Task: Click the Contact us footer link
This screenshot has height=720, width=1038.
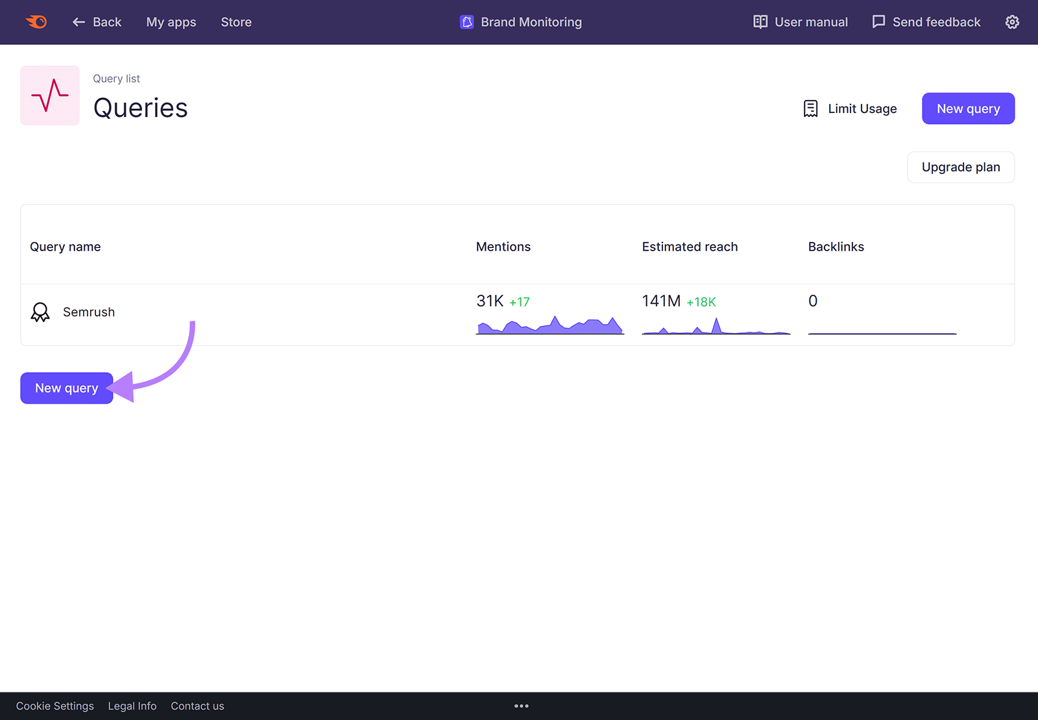Action: (x=197, y=706)
